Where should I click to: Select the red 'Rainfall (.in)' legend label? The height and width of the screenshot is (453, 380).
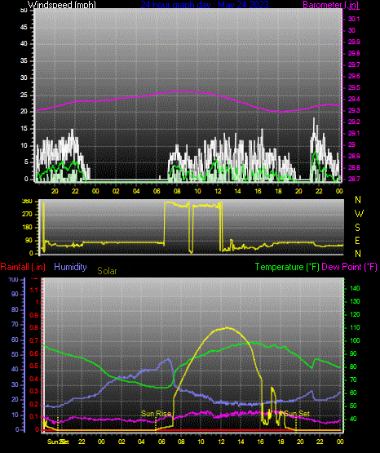(23, 267)
